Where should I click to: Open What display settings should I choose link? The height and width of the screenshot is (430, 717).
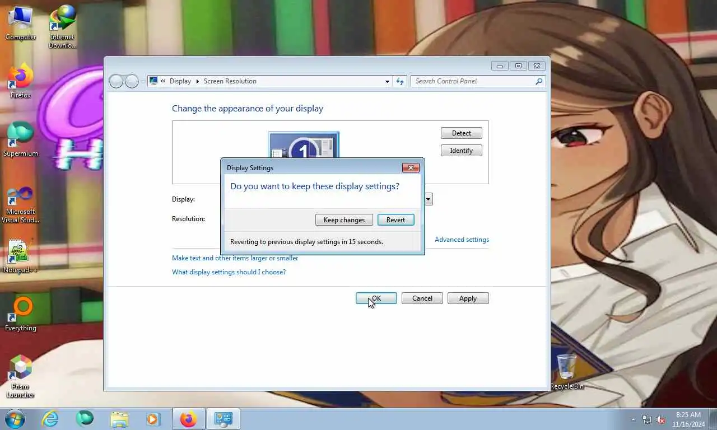[x=229, y=272]
